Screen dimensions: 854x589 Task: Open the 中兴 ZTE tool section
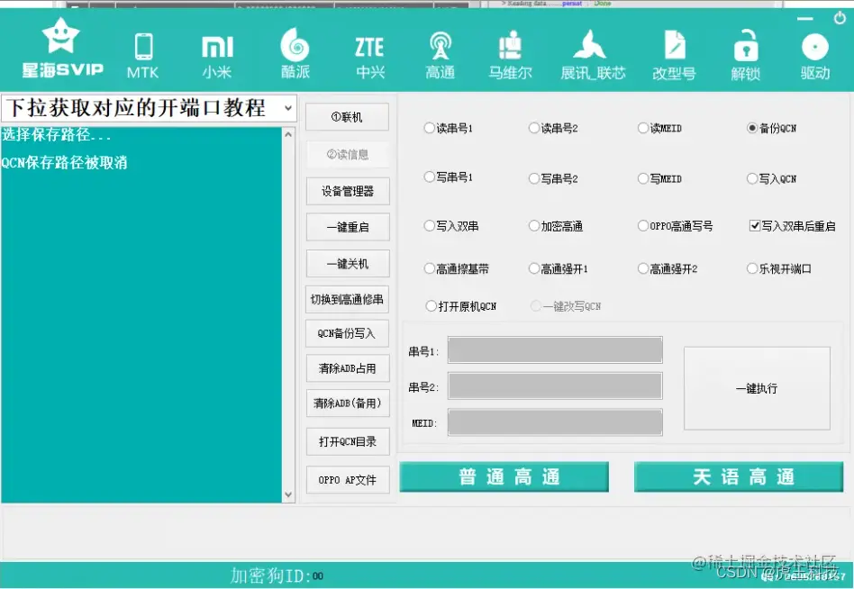[369, 52]
